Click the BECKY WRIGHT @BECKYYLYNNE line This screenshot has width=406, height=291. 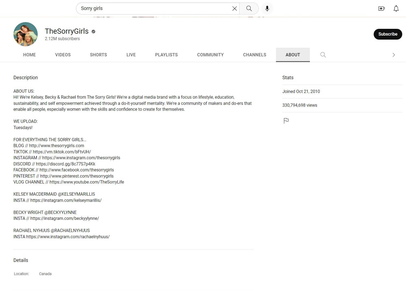[x=45, y=213]
